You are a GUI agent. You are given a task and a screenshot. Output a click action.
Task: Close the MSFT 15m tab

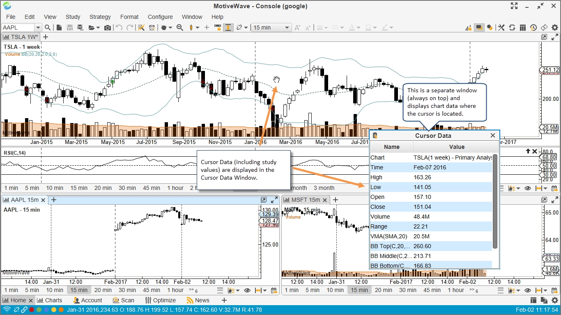pyautogui.click(x=325, y=200)
